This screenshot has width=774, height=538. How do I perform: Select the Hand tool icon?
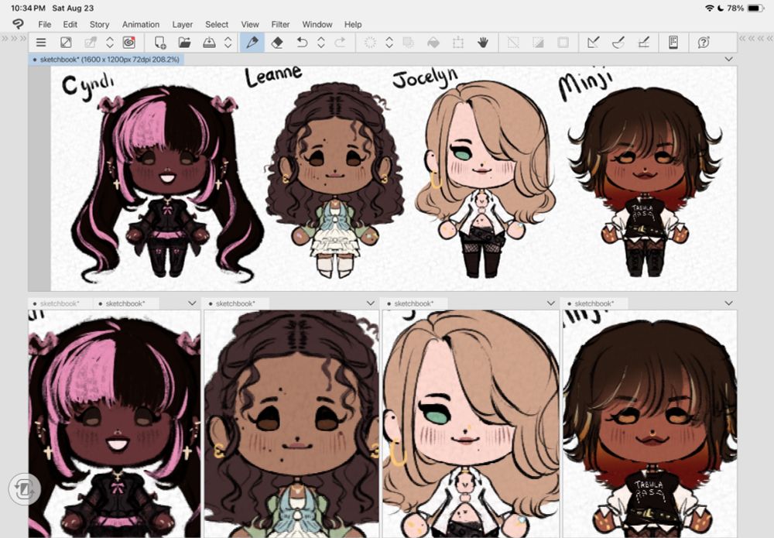(x=483, y=43)
